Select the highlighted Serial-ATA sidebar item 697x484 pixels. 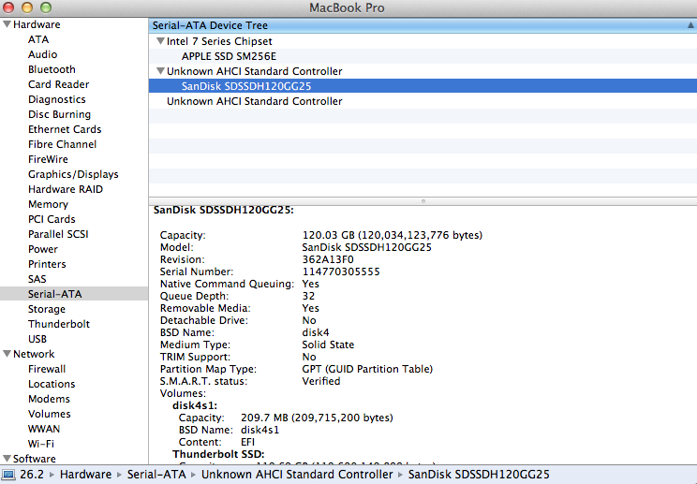pos(74,294)
